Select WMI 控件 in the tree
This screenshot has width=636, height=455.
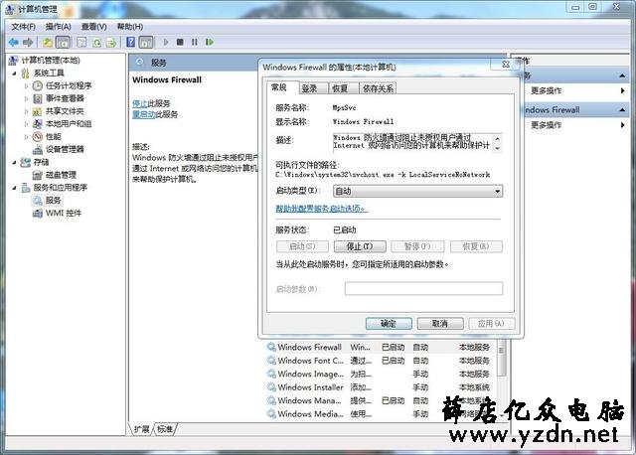point(63,213)
